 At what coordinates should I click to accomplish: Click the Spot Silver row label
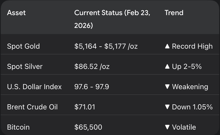[25, 67]
